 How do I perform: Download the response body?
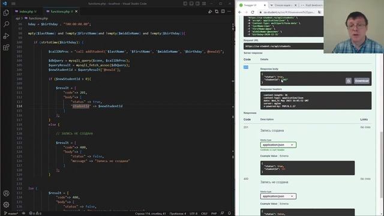pos(362,81)
